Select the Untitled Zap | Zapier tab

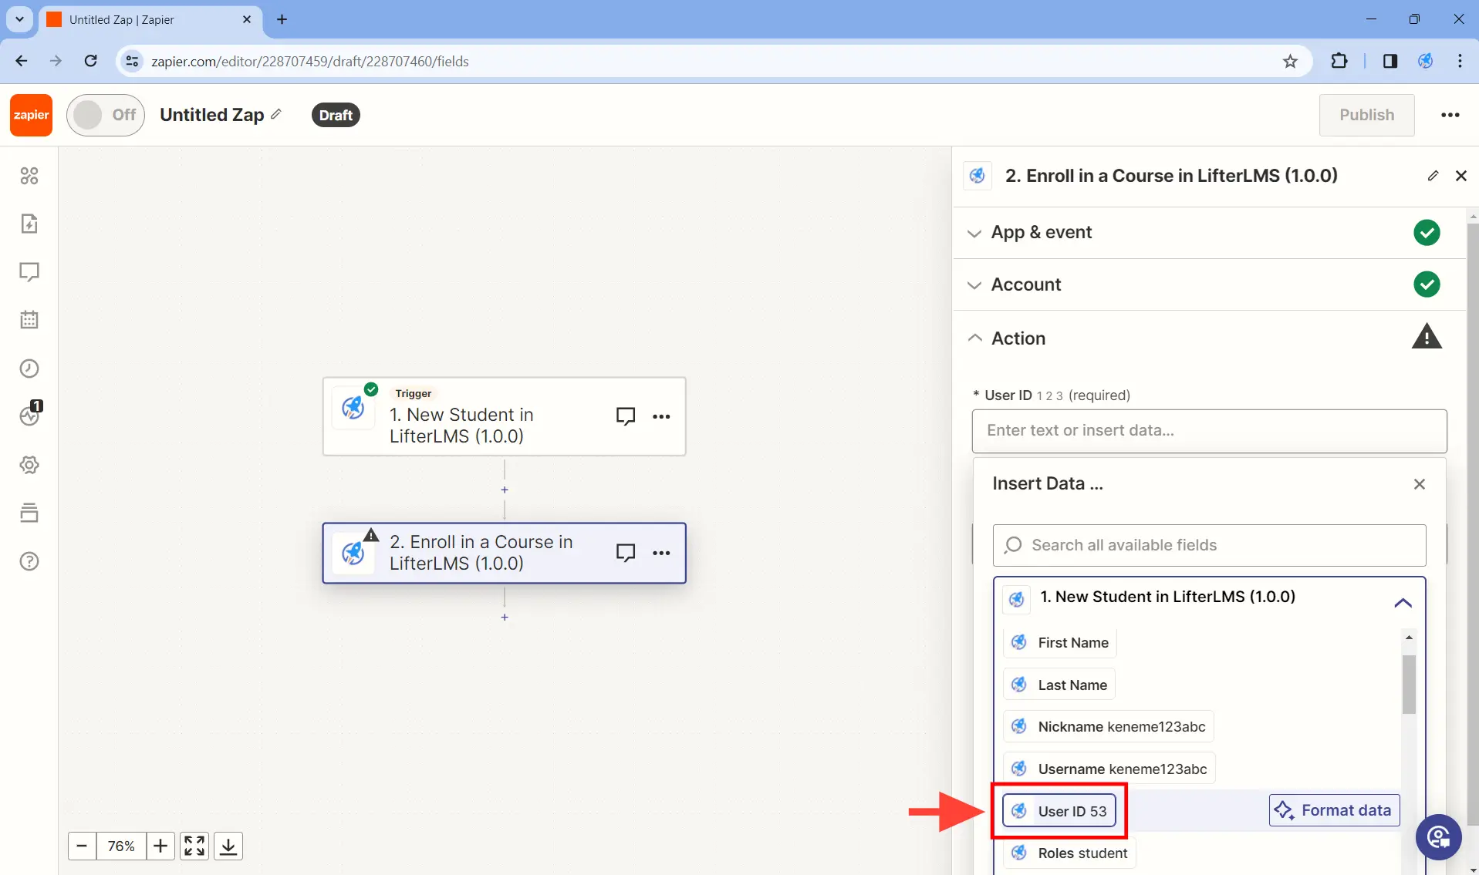click(149, 19)
